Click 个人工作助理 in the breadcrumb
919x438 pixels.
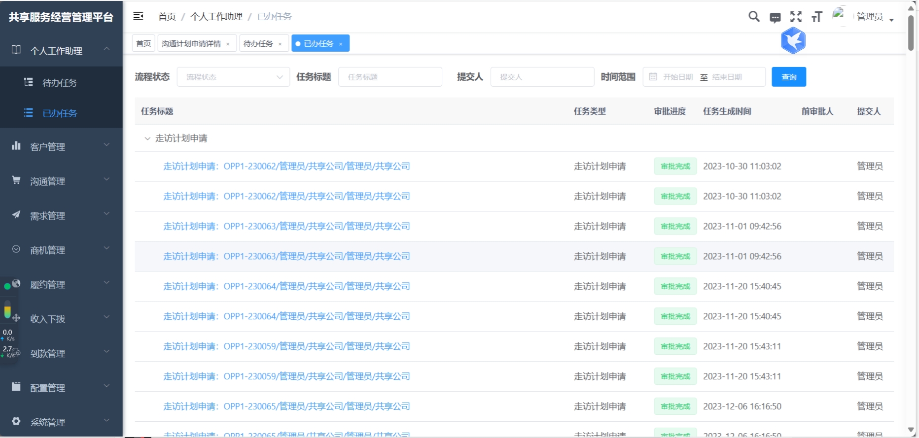point(216,17)
